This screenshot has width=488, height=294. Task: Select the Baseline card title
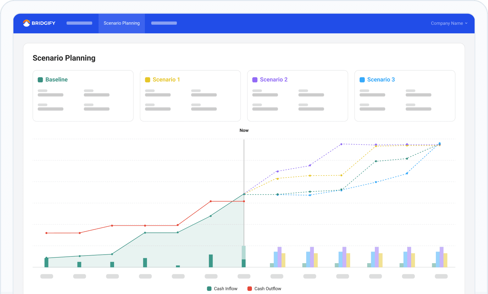(x=56, y=80)
